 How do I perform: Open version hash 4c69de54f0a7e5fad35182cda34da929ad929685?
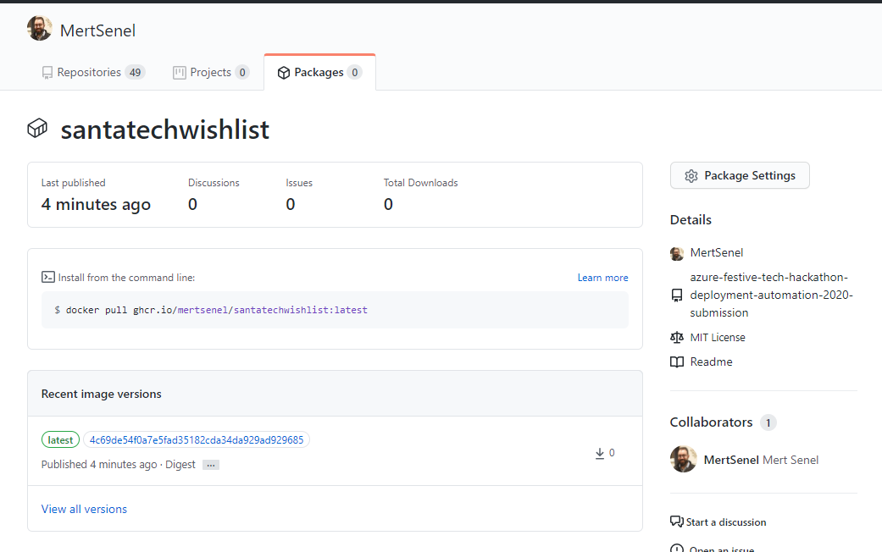tap(197, 439)
